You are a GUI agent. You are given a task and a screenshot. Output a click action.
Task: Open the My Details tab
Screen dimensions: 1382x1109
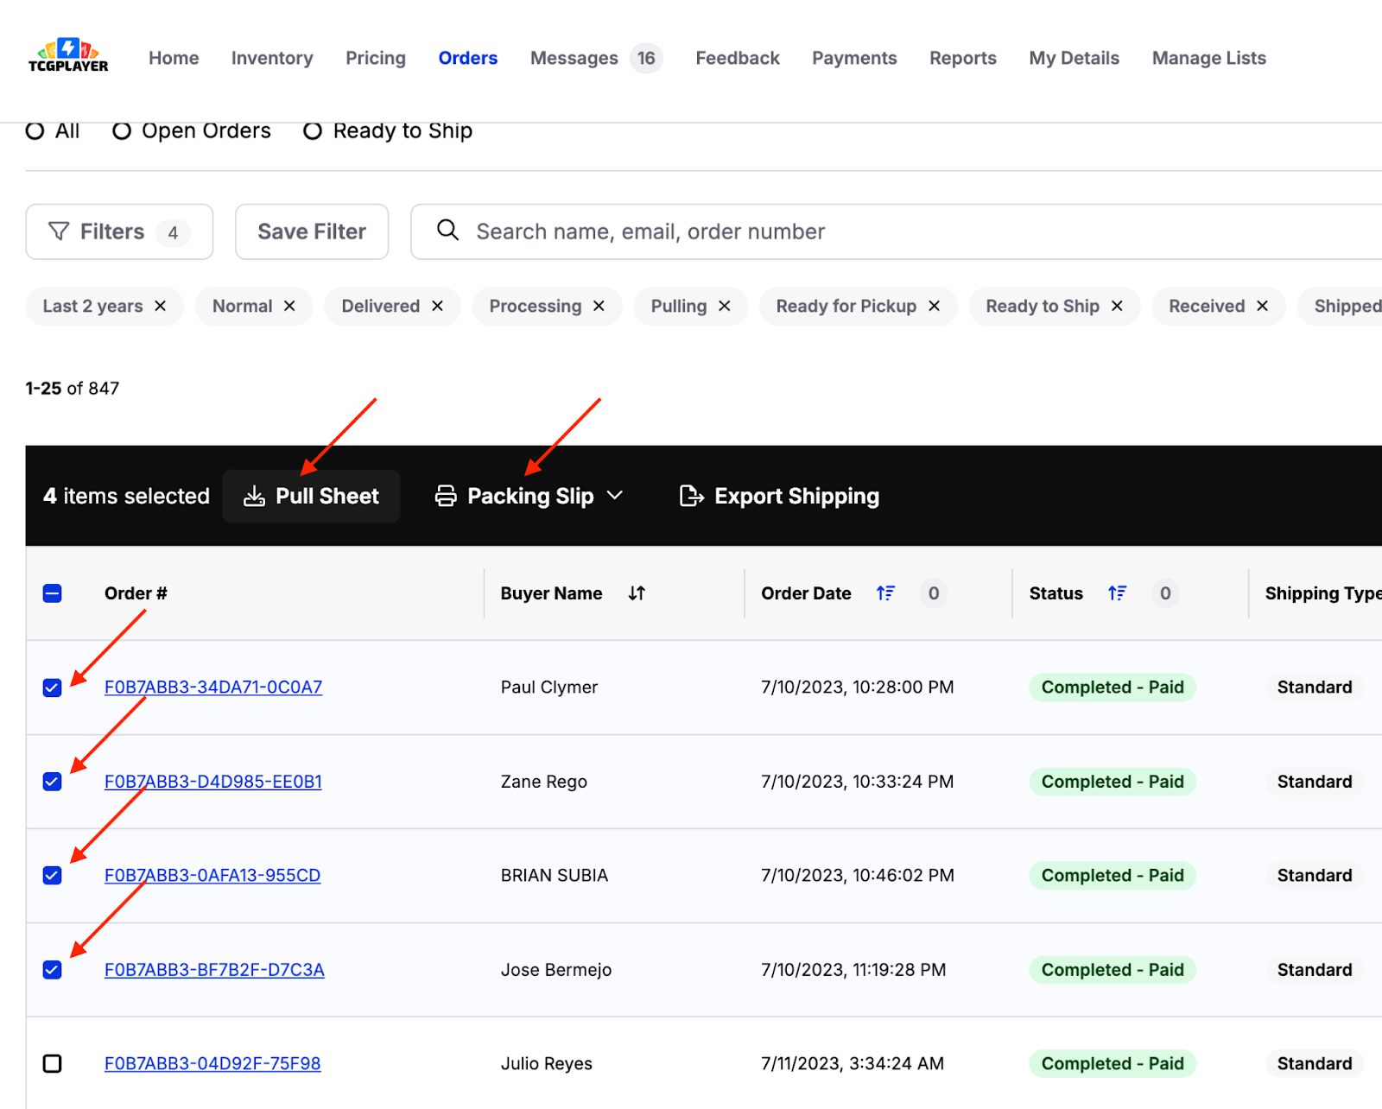click(1074, 58)
